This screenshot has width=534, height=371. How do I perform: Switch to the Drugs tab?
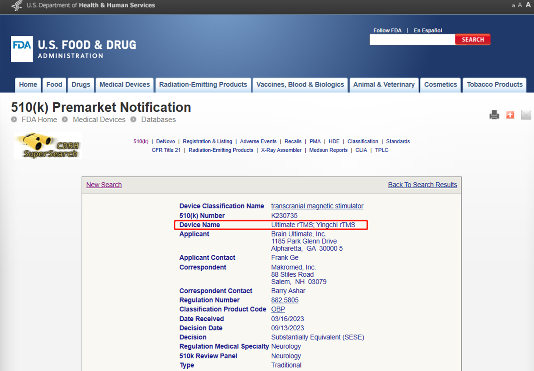pos(80,85)
